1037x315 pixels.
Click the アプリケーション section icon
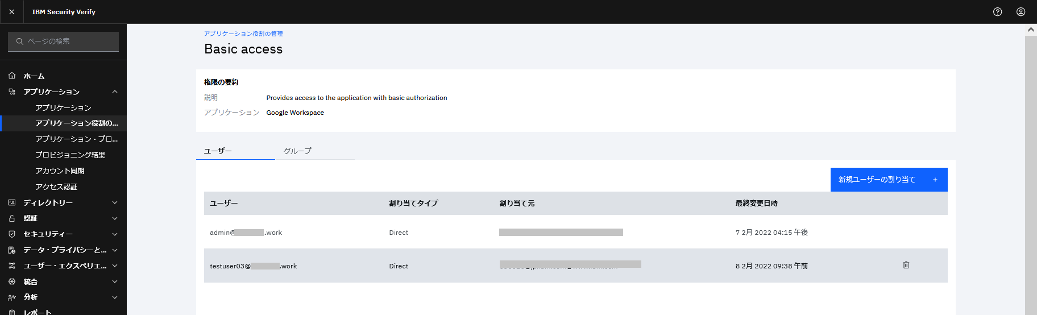coord(12,92)
